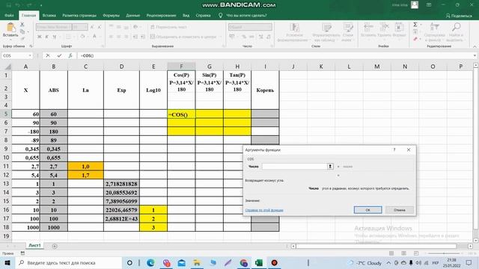Click the Format Painter brush icon

click(22, 38)
